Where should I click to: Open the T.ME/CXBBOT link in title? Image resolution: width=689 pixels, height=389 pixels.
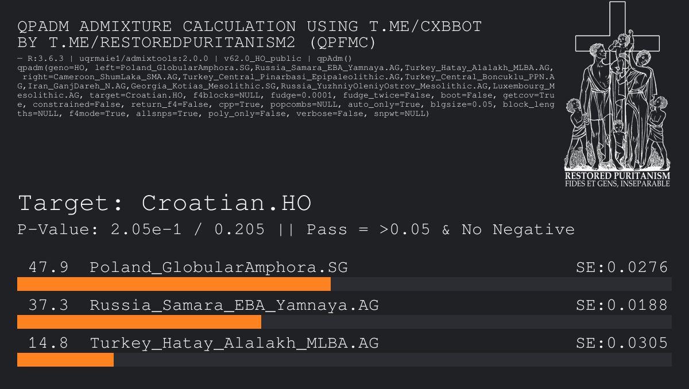click(424, 26)
